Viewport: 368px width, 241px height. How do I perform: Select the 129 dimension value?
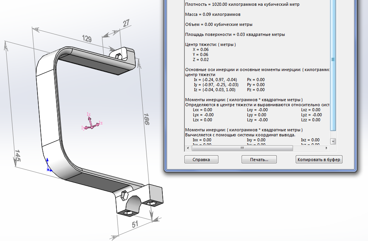tap(88, 38)
